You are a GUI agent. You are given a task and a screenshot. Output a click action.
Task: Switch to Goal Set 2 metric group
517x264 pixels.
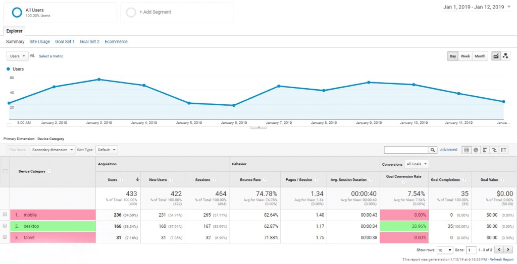pos(90,41)
